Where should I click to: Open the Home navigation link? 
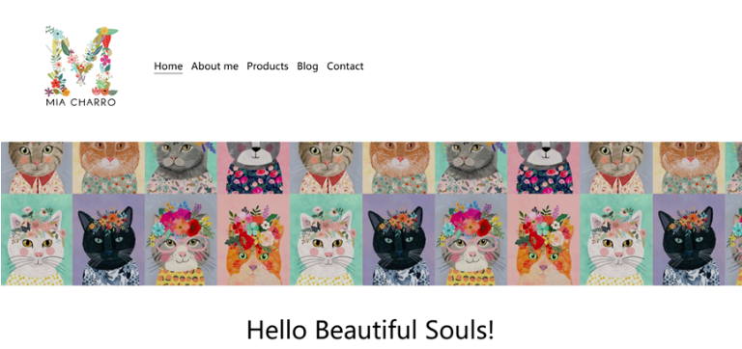point(168,67)
